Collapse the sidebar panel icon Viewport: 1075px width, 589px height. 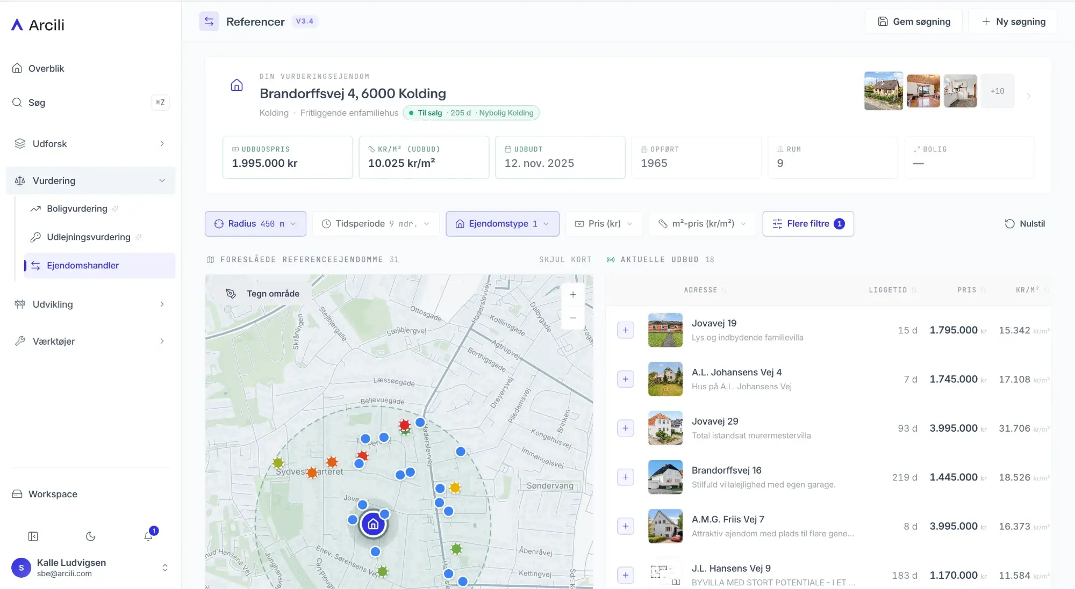tap(33, 536)
